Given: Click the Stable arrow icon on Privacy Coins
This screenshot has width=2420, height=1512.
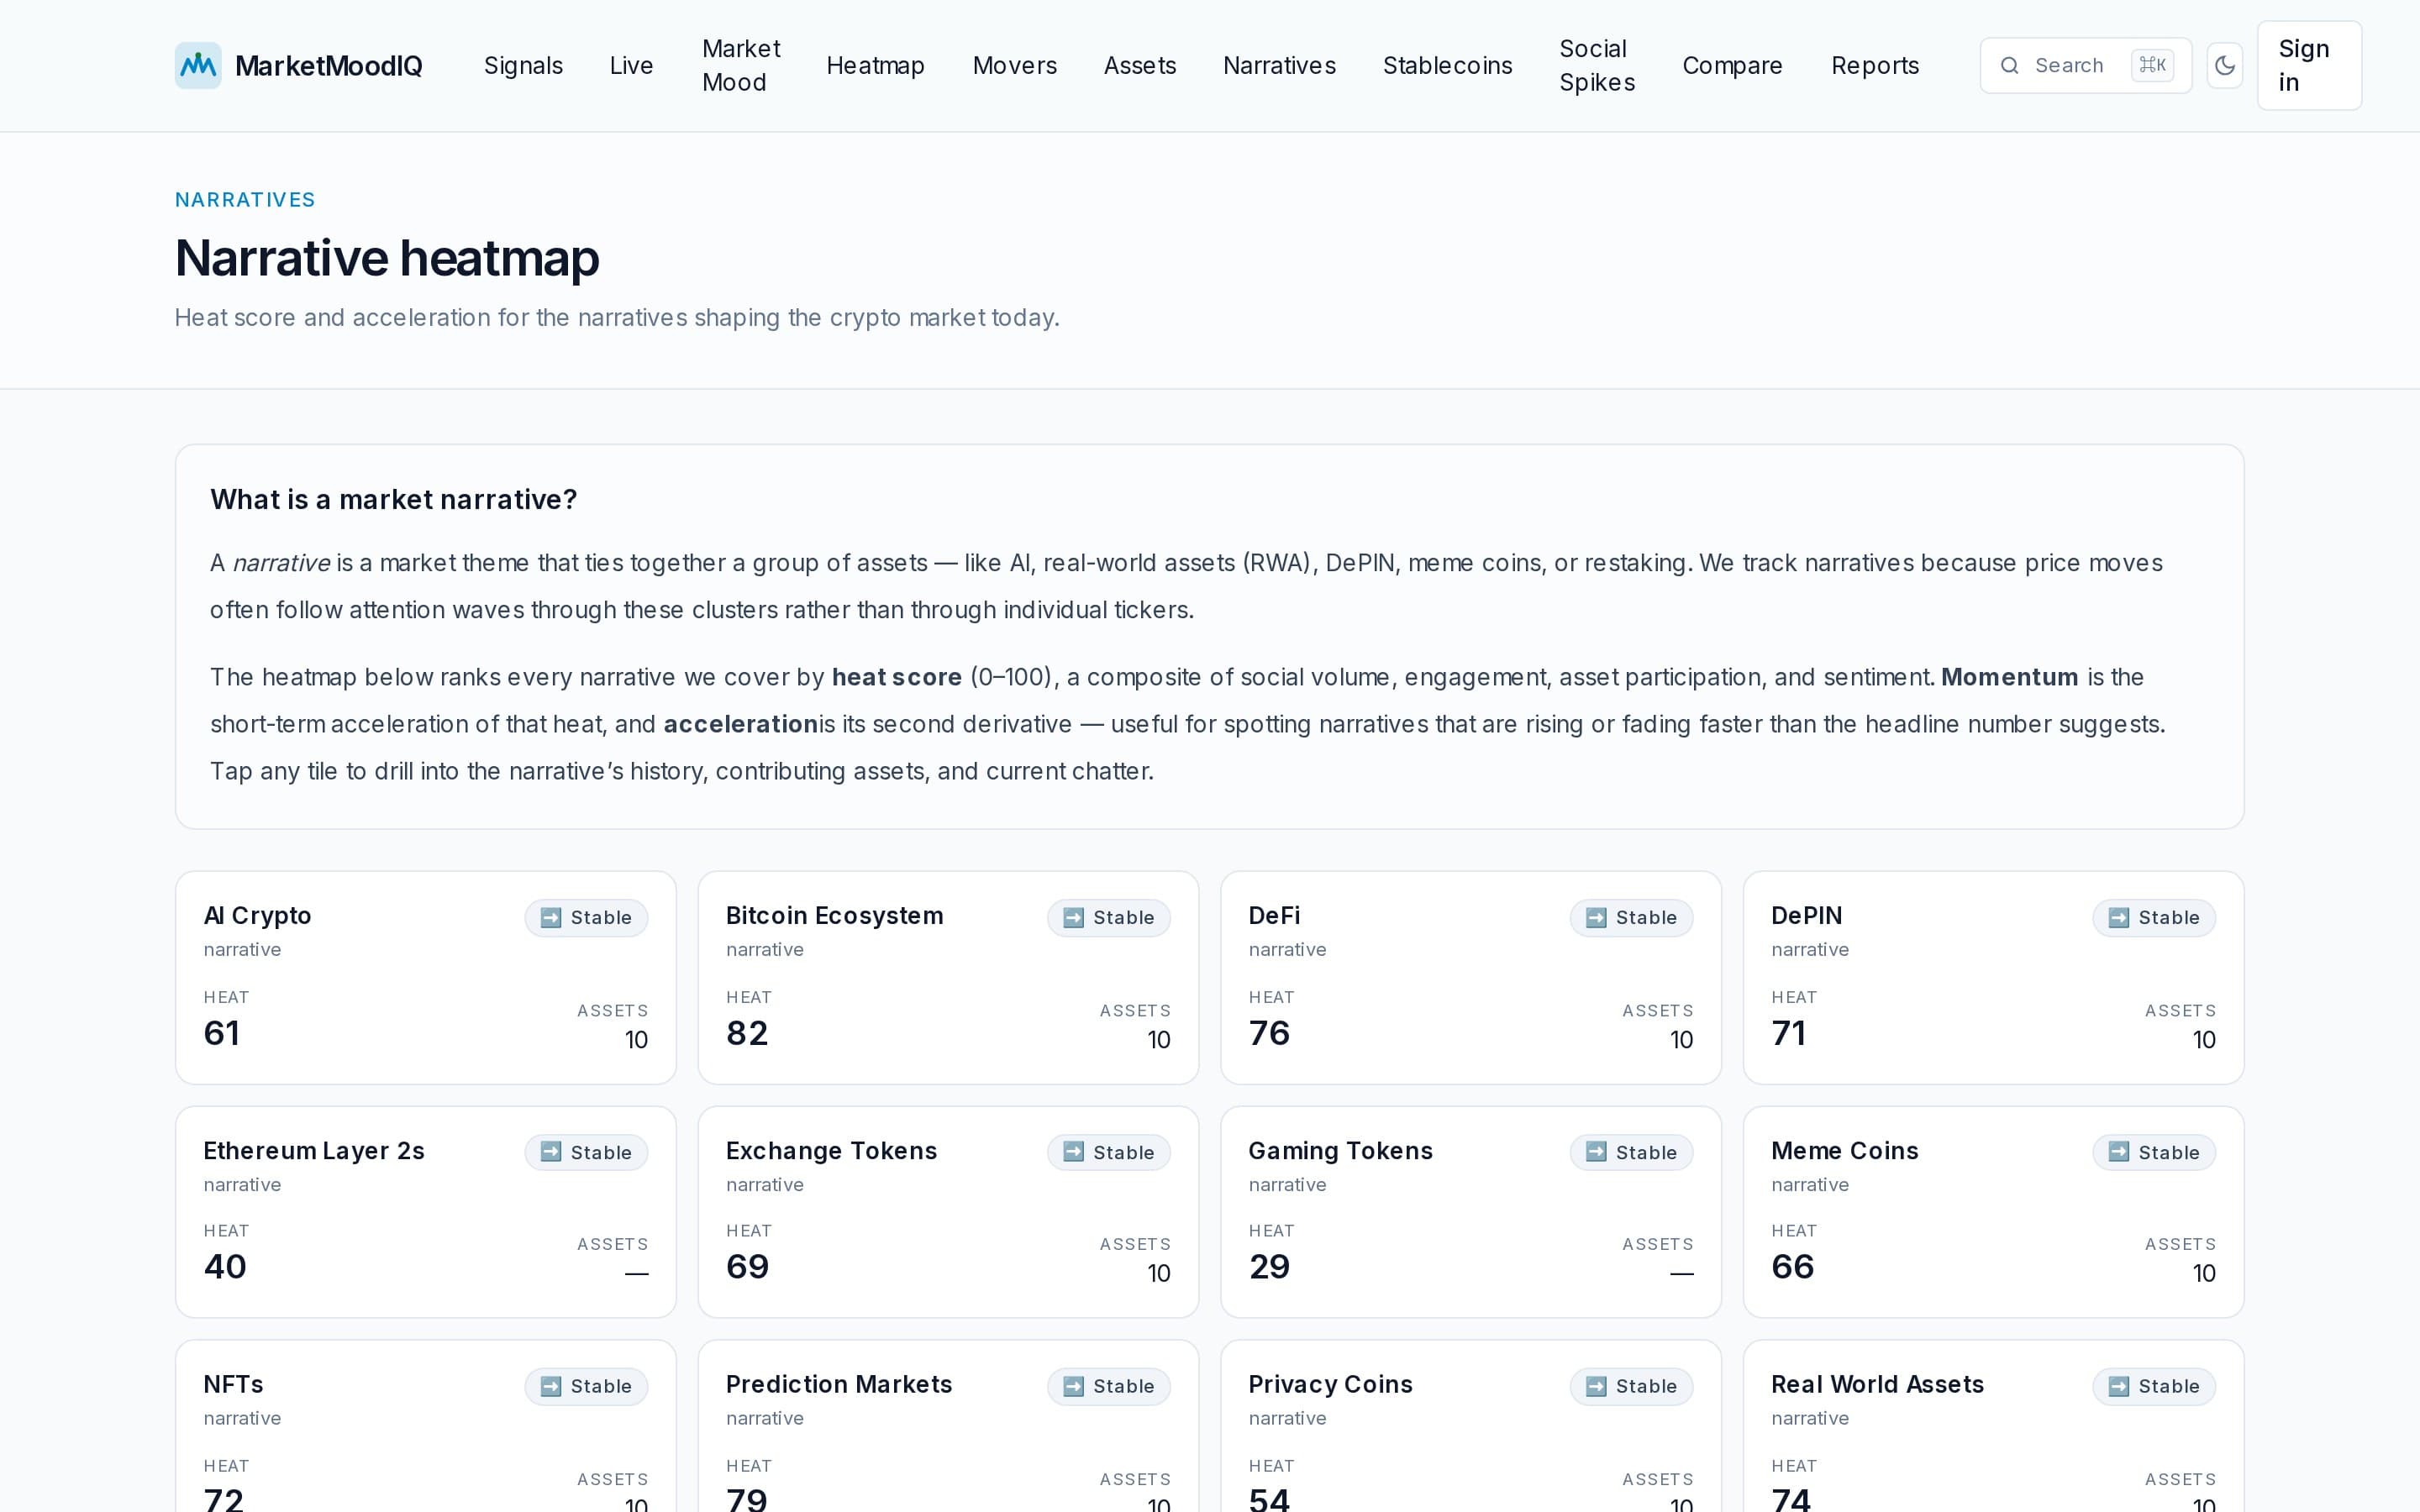Looking at the screenshot, I should pos(1596,1386).
